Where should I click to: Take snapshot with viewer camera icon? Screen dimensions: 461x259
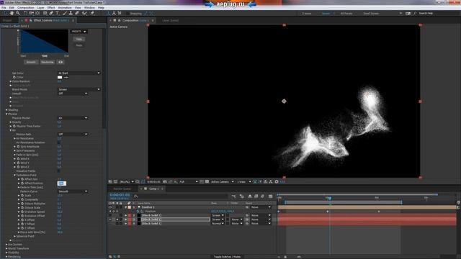click(x=165, y=182)
